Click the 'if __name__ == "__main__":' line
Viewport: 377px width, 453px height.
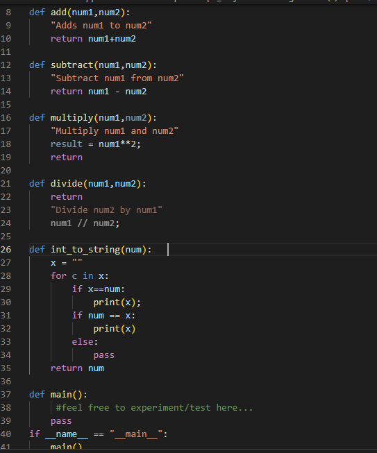(x=99, y=434)
